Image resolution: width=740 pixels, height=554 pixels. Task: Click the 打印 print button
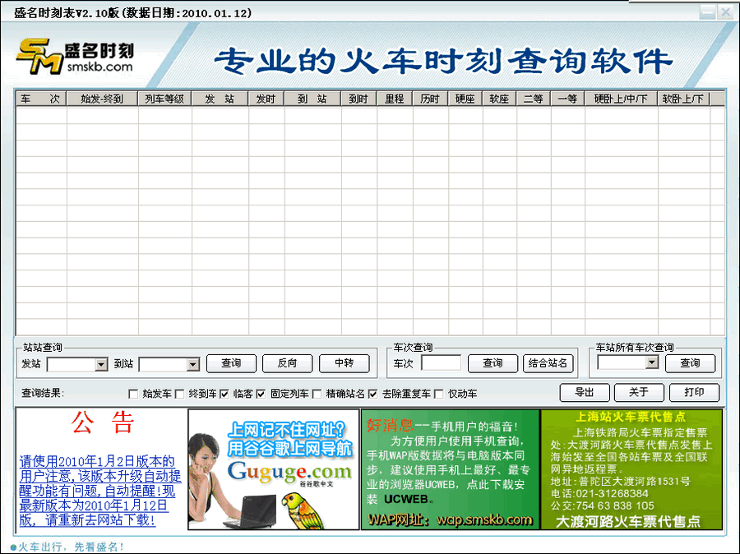694,393
